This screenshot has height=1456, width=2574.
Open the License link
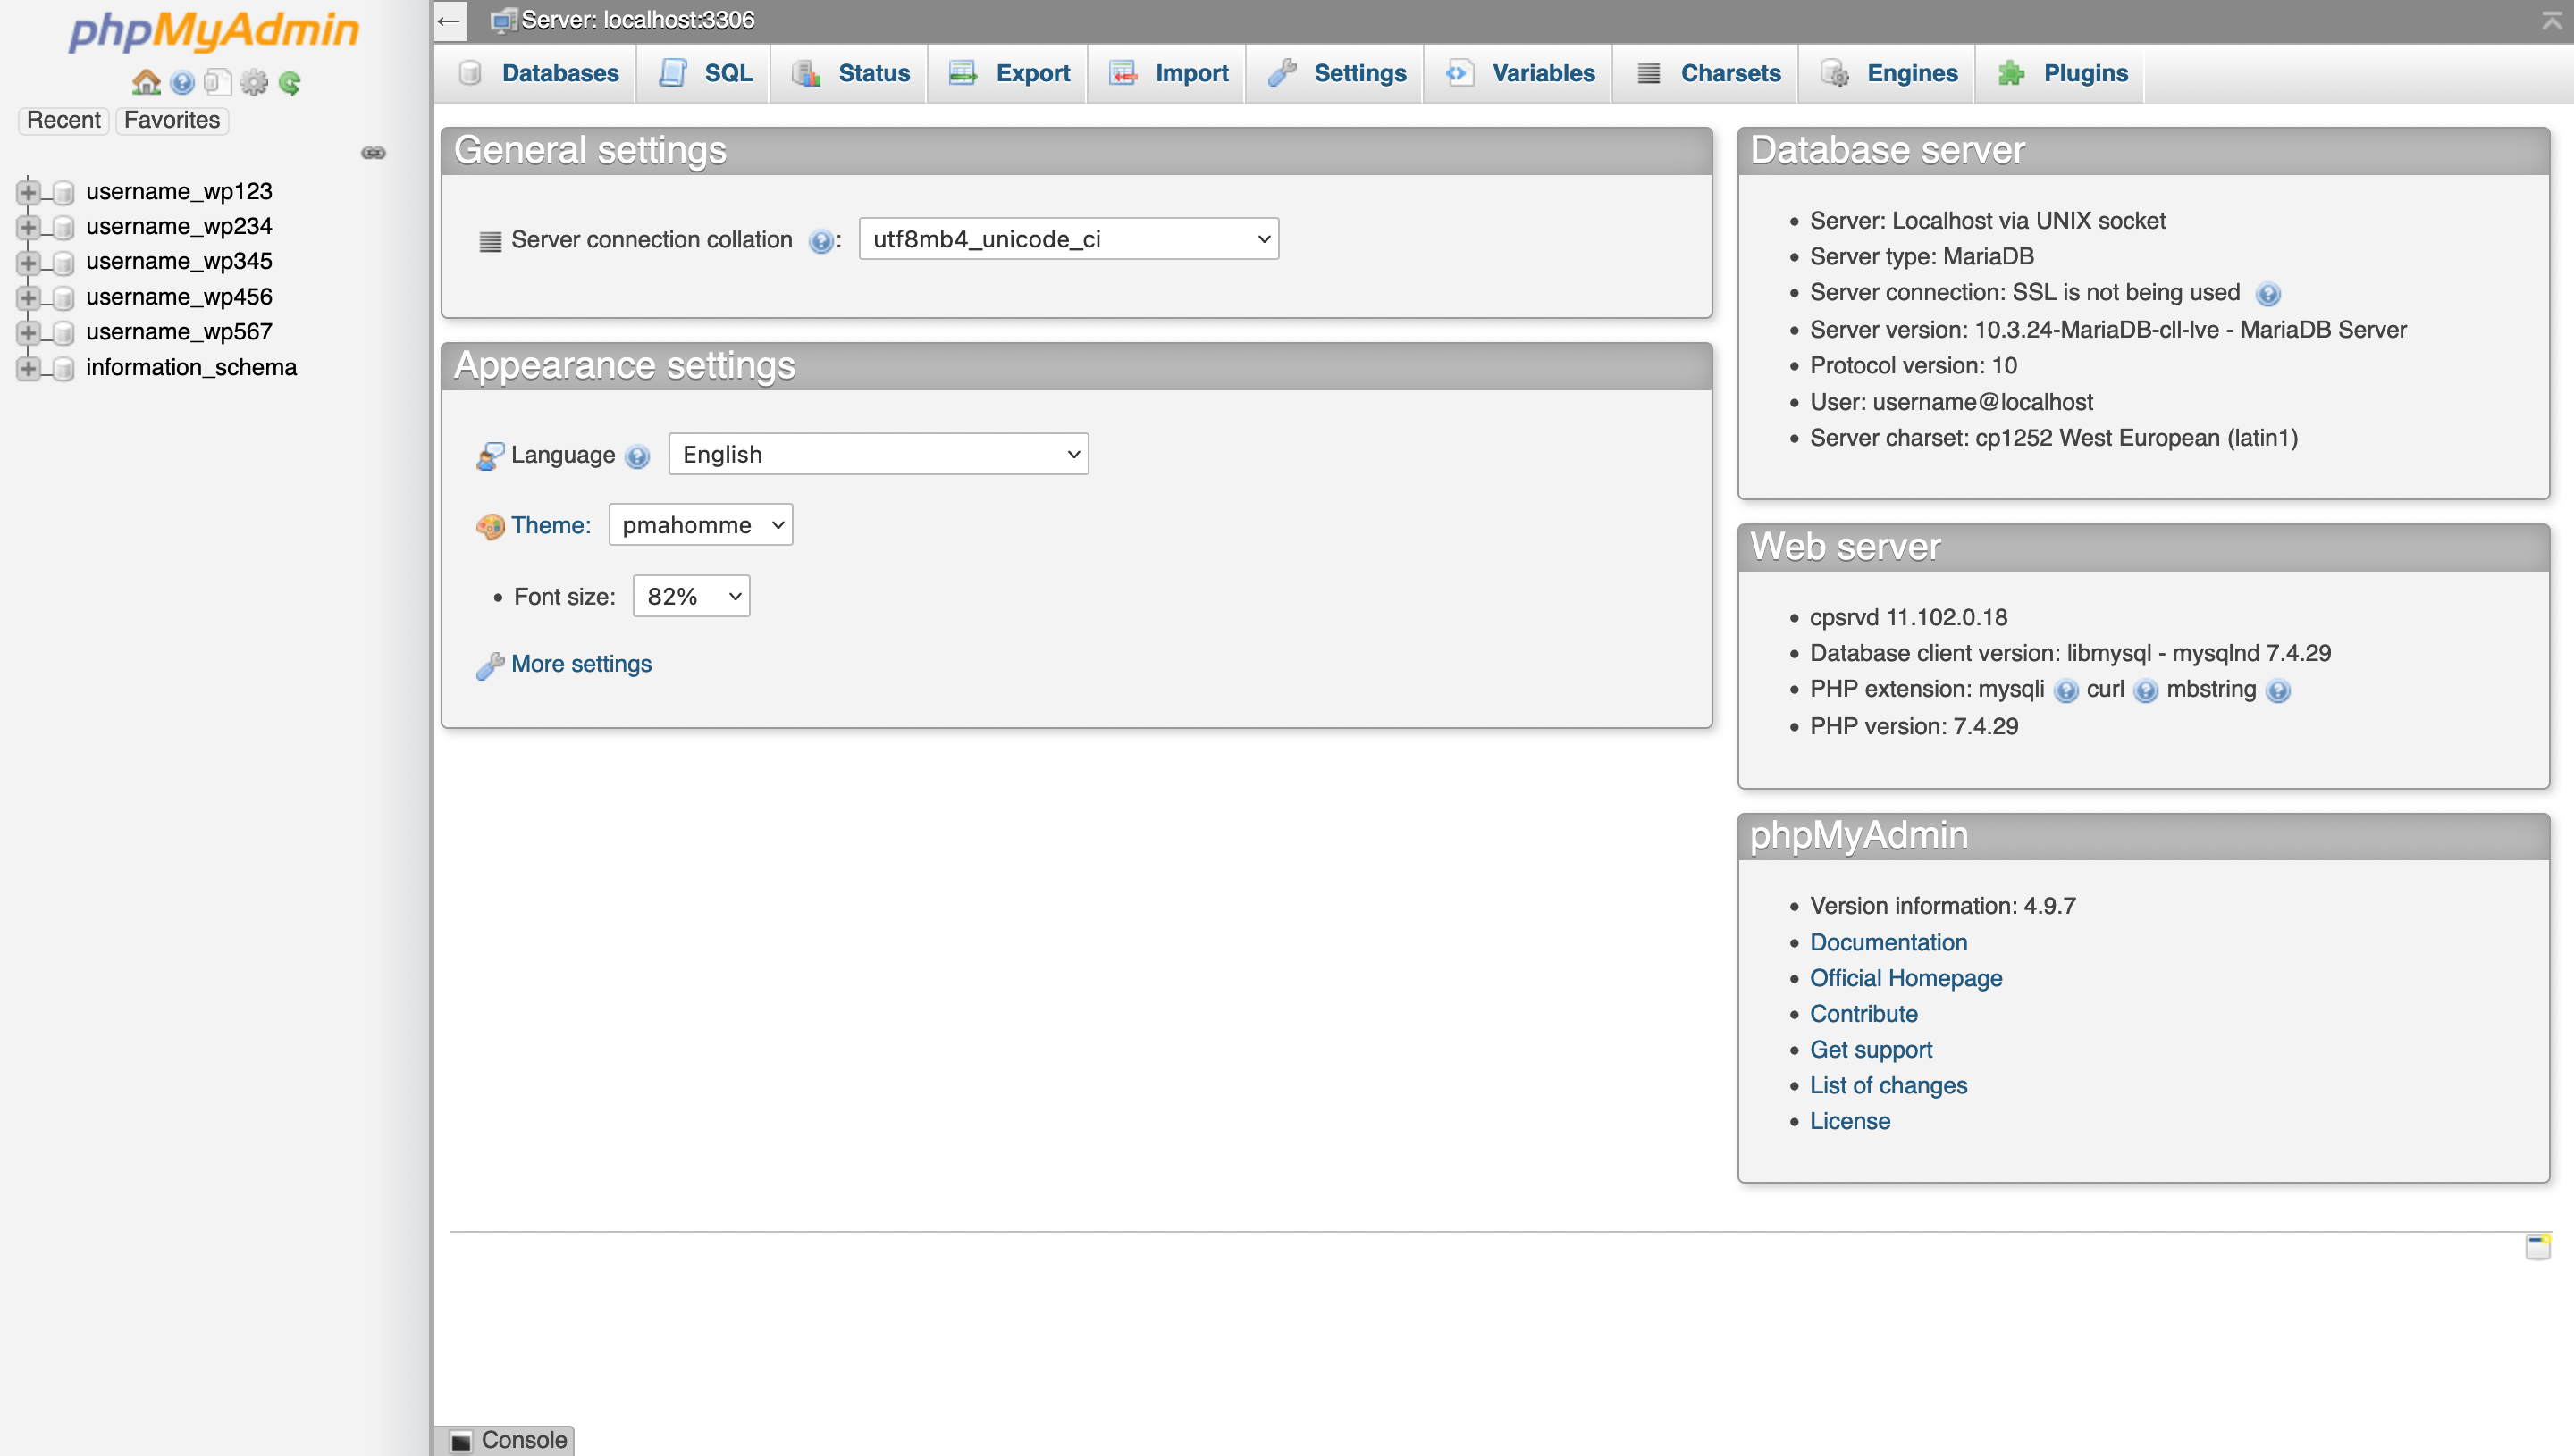1850,1121
